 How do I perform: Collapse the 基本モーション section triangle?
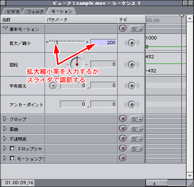tap(5, 29)
